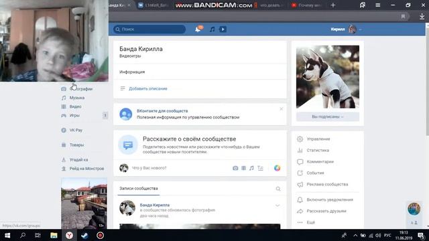Close the ВКонтакте для сообществ banner
The image size is (429, 241).
282,108
